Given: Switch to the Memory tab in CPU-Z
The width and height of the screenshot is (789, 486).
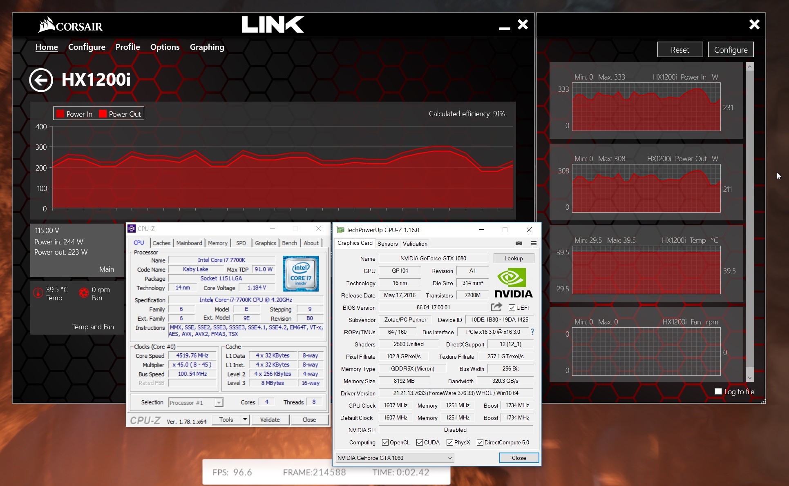Looking at the screenshot, I should [x=218, y=243].
